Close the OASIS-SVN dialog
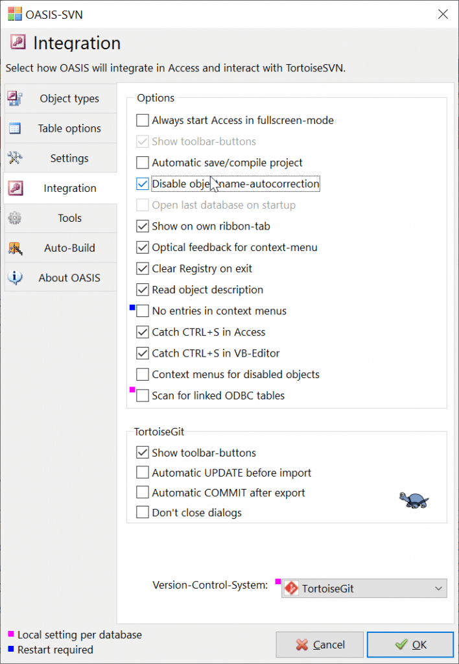This screenshot has width=459, height=664. (443, 14)
